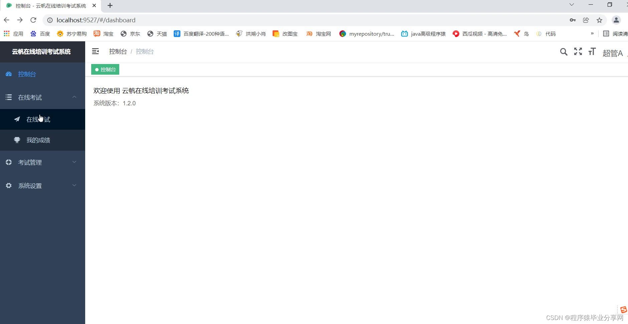Viewport: 628px width, 324px height.
Task: Click the Sogou input method icon
Action: 623,310
